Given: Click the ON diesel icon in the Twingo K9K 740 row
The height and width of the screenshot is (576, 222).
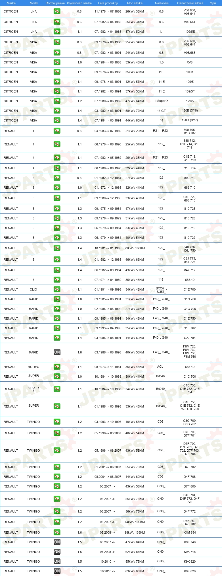Looking at the screenshot, I should pyautogui.click(x=57, y=542).
